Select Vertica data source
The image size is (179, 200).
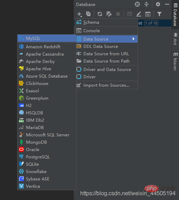(x=47, y=186)
